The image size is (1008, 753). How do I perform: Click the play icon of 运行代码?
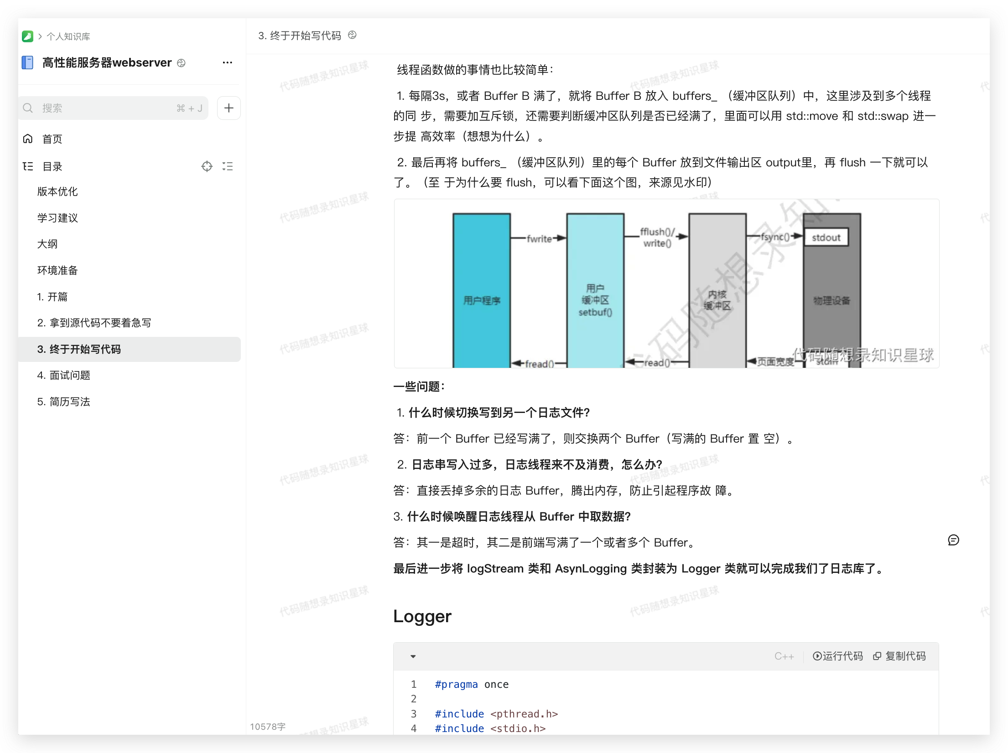tap(816, 656)
